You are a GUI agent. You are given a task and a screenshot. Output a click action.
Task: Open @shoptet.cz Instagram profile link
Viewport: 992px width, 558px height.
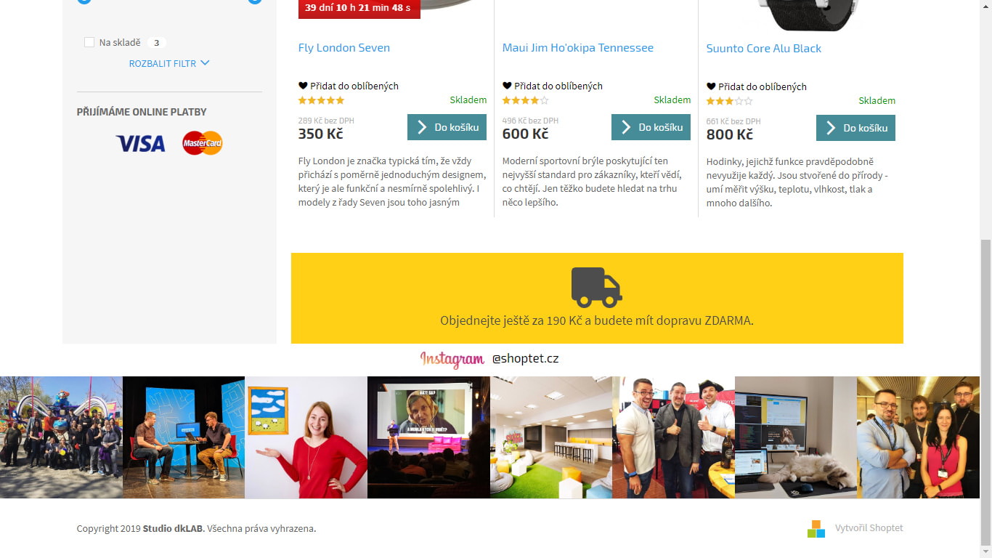[525, 359]
